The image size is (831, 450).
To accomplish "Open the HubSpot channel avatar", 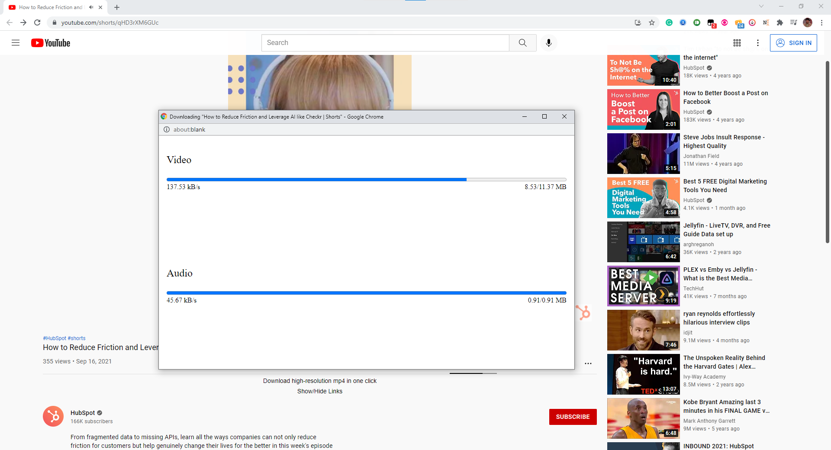I will point(53,416).
